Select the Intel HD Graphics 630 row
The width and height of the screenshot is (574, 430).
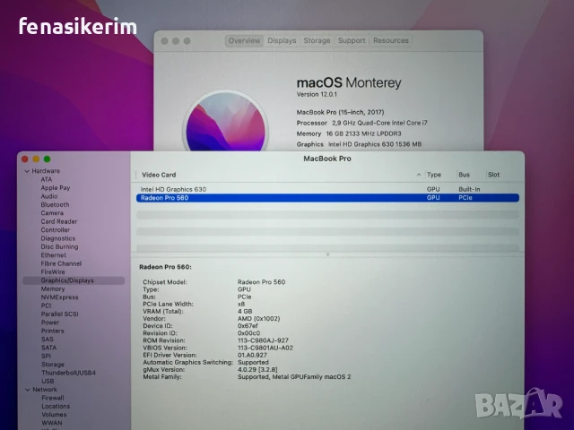(x=327, y=189)
